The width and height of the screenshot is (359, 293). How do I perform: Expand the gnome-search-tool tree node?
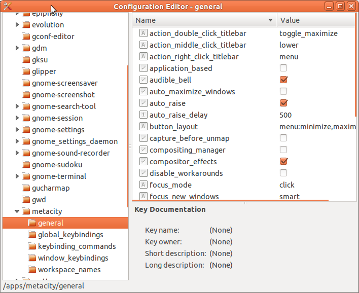click(x=17, y=106)
